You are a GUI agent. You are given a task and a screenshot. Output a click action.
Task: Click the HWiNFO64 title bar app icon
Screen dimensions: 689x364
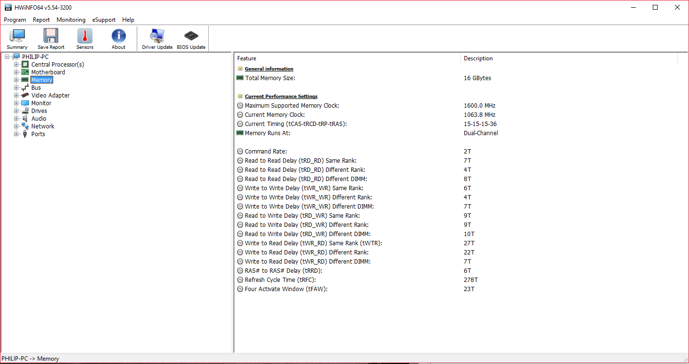[8, 7]
